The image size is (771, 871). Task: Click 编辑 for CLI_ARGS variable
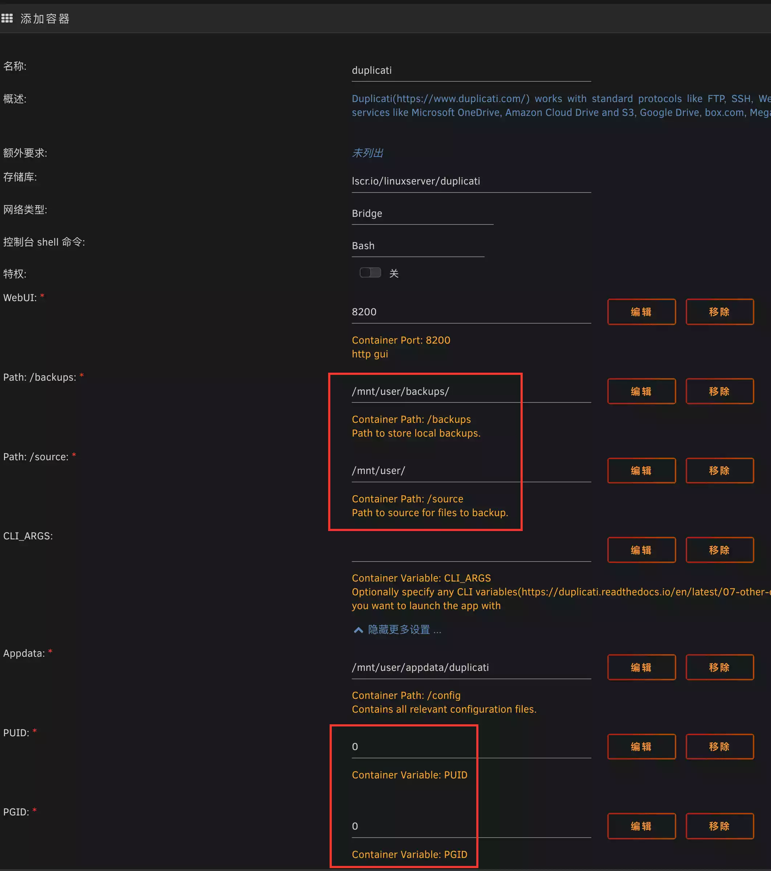[x=641, y=550]
